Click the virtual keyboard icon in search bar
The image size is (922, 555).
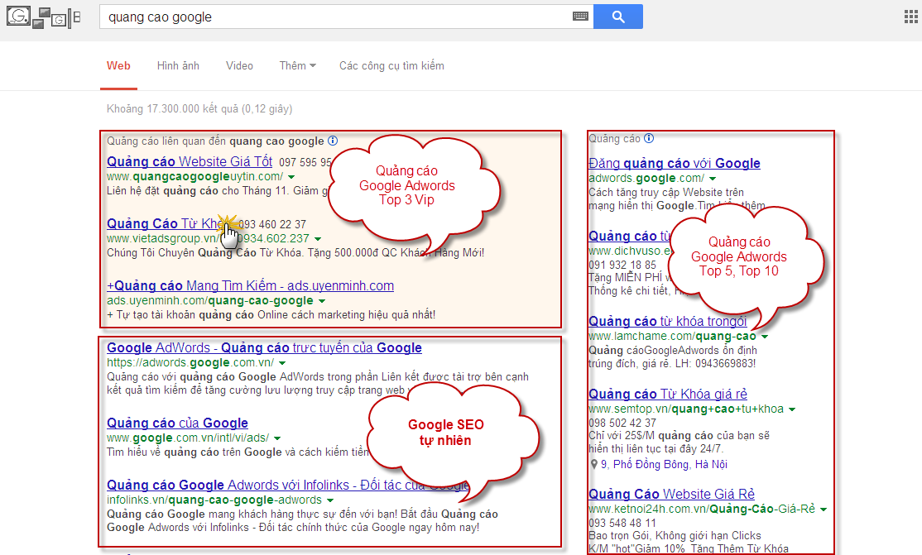(580, 16)
